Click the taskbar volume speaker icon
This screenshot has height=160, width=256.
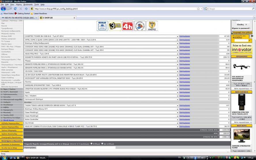(x=245, y=157)
